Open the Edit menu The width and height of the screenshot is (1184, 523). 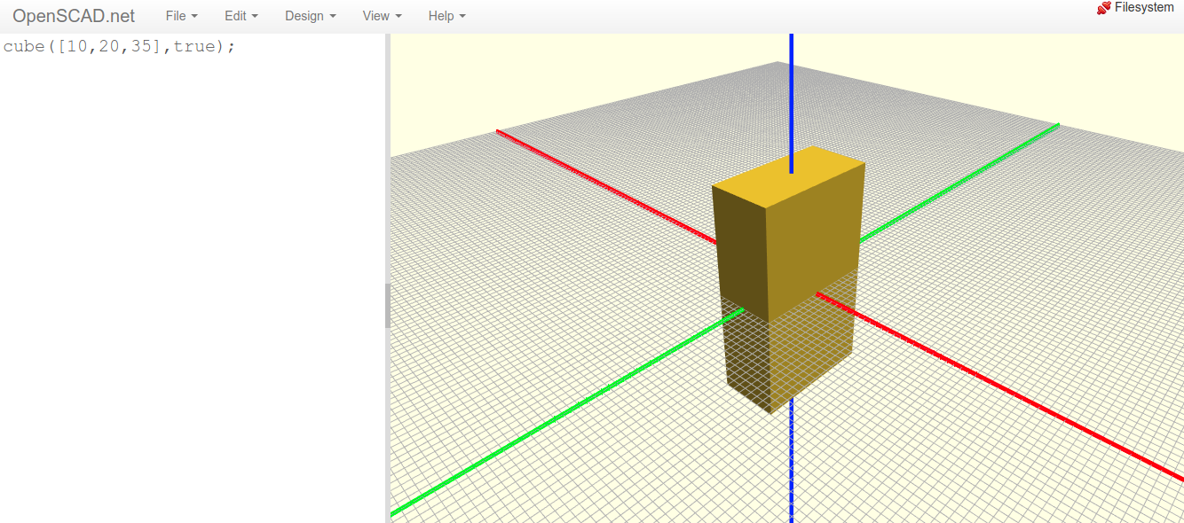[x=241, y=16]
